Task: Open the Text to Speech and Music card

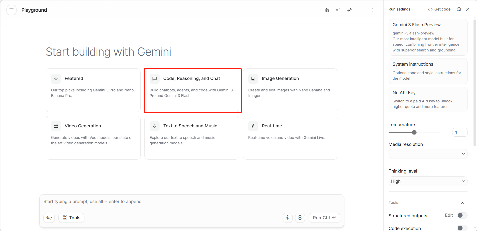Action: point(192,138)
